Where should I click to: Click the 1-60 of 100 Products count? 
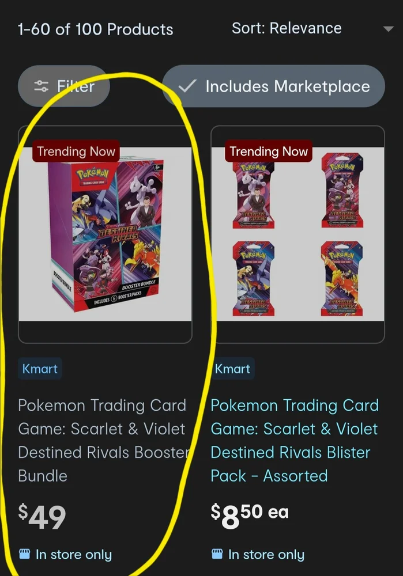tap(96, 29)
